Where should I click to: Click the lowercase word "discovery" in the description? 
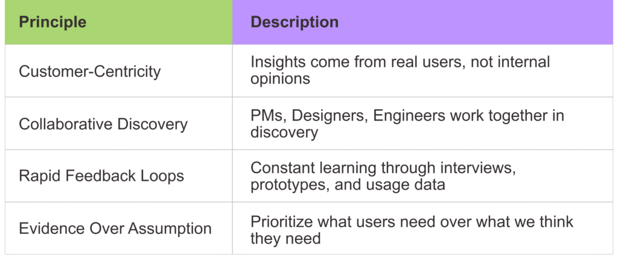pos(284,131)
